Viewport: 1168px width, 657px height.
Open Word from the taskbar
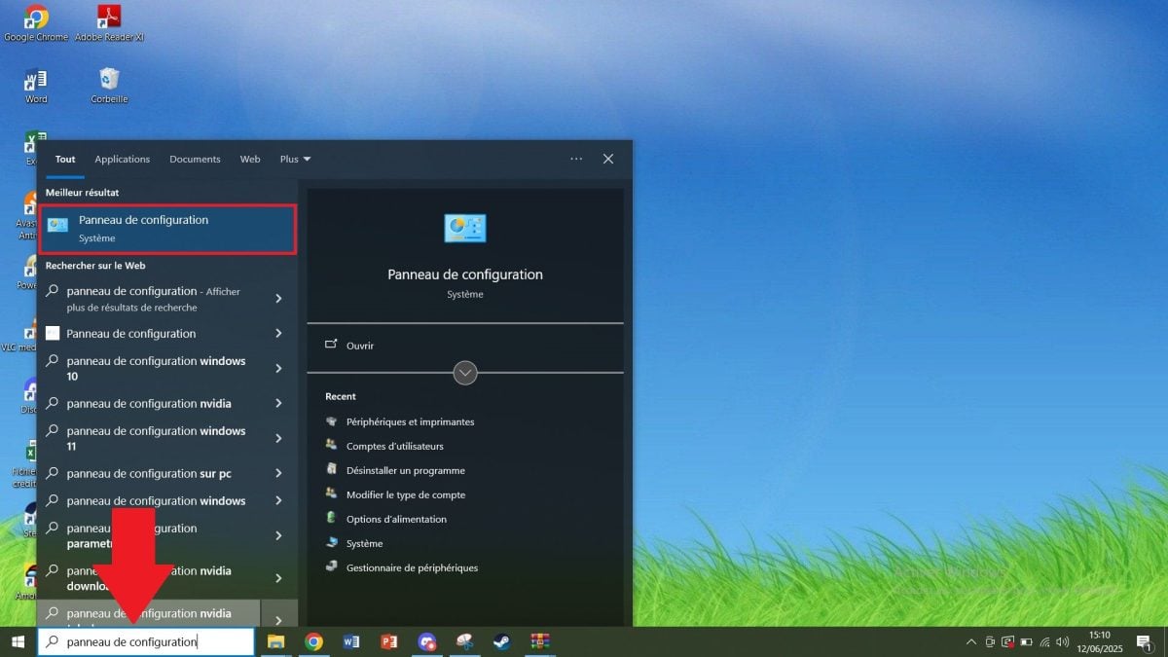click(351, 641)
